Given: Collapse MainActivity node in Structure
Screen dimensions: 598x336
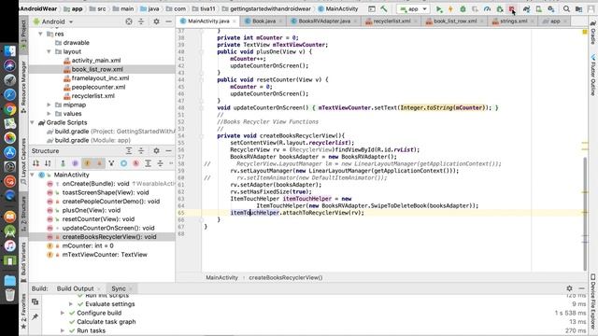Looking at the screenshot, I should (x=33, y=175).
